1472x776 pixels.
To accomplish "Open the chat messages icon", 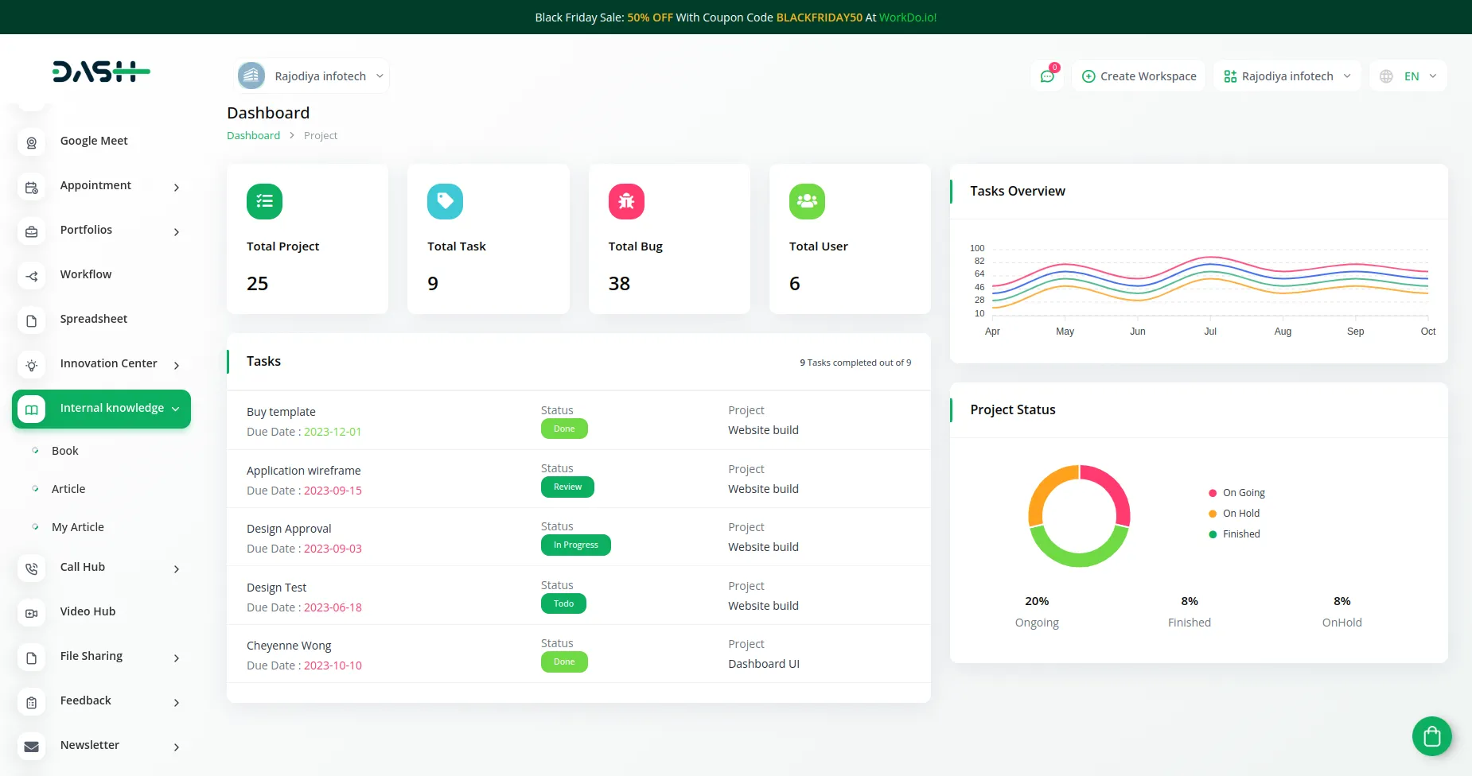I will [x=1047, y=76].
